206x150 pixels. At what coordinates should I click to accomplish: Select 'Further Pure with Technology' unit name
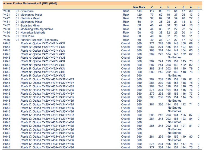(x=39, y=40)
